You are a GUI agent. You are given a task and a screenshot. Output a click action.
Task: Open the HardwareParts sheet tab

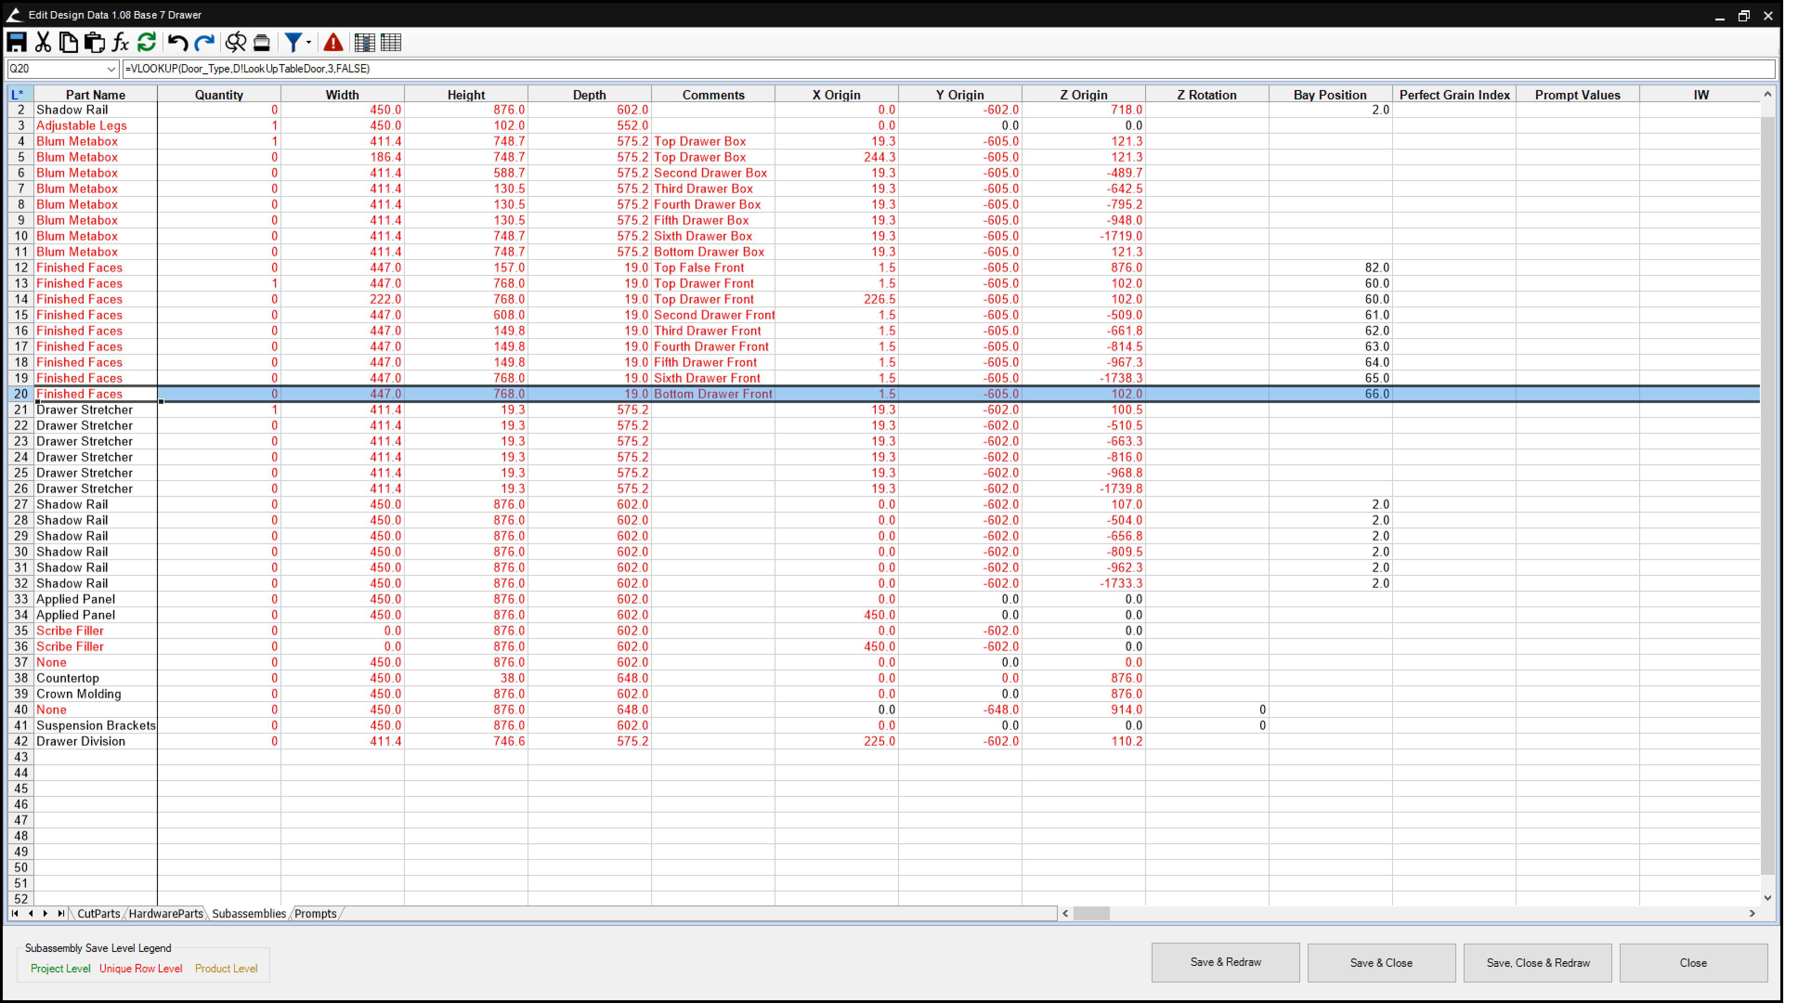165,914
